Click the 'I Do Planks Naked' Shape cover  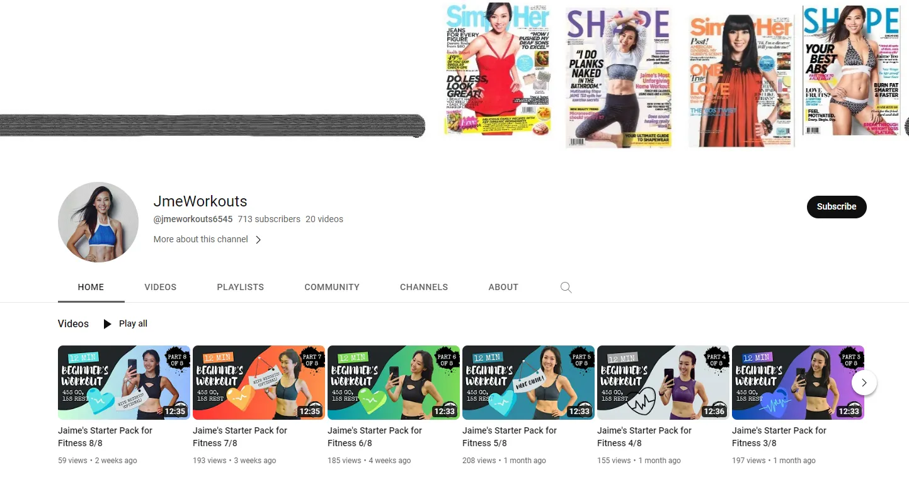pos(619,78)
